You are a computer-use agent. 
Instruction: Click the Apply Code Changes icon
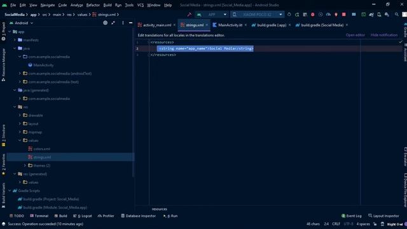[305, 15]
